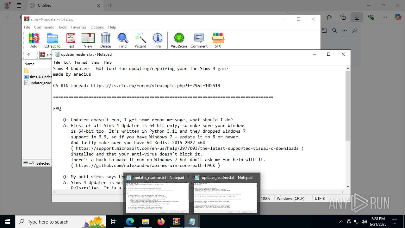Click the second Notepad taskbar preview thumbnail
405x228 pixels.
pos(226,198)
